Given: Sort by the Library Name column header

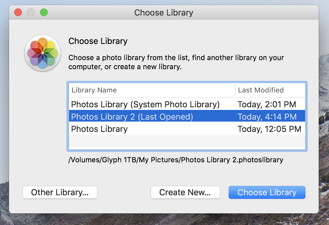Looking at the screenshot, I should tap(152, 90).
